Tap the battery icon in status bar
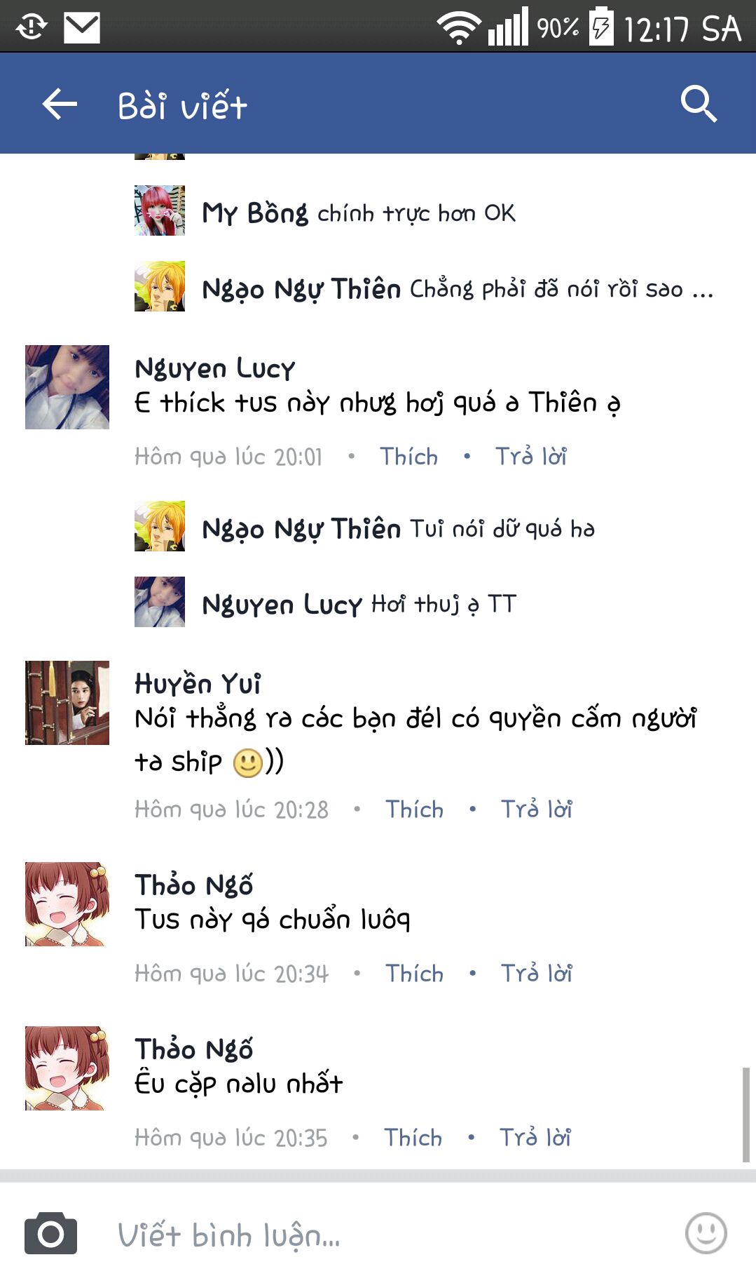Screen dimensions: 756x1283 601,27
